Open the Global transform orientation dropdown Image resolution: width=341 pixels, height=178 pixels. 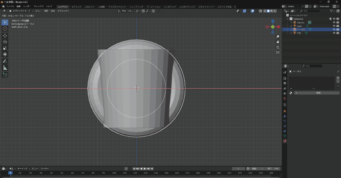pos(126,11)
